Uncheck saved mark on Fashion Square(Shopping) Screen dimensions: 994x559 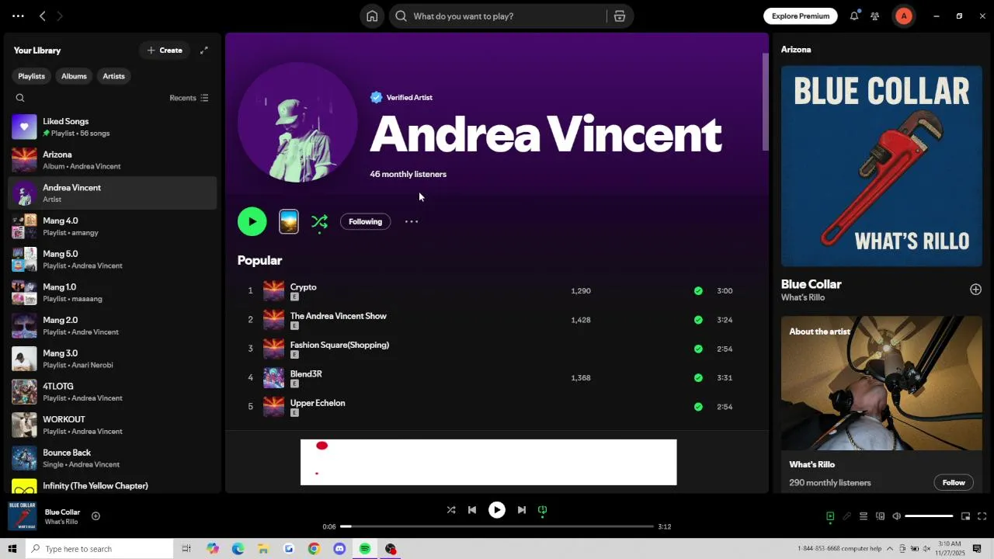[698, 349]
